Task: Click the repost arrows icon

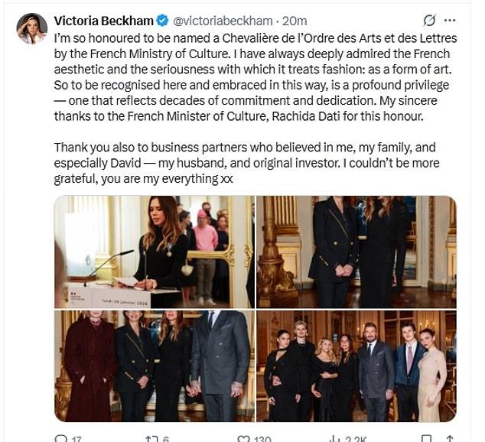Action: (x=151, y=438)
